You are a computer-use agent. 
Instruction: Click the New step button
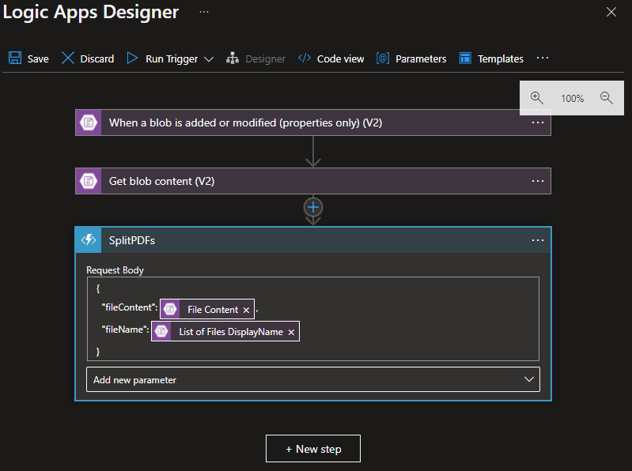[313, 448]
